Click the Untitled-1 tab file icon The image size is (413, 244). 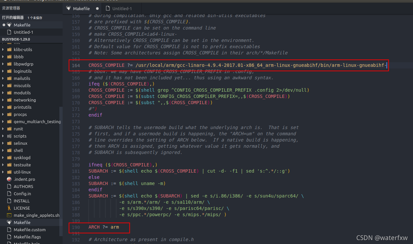(108, 9)
